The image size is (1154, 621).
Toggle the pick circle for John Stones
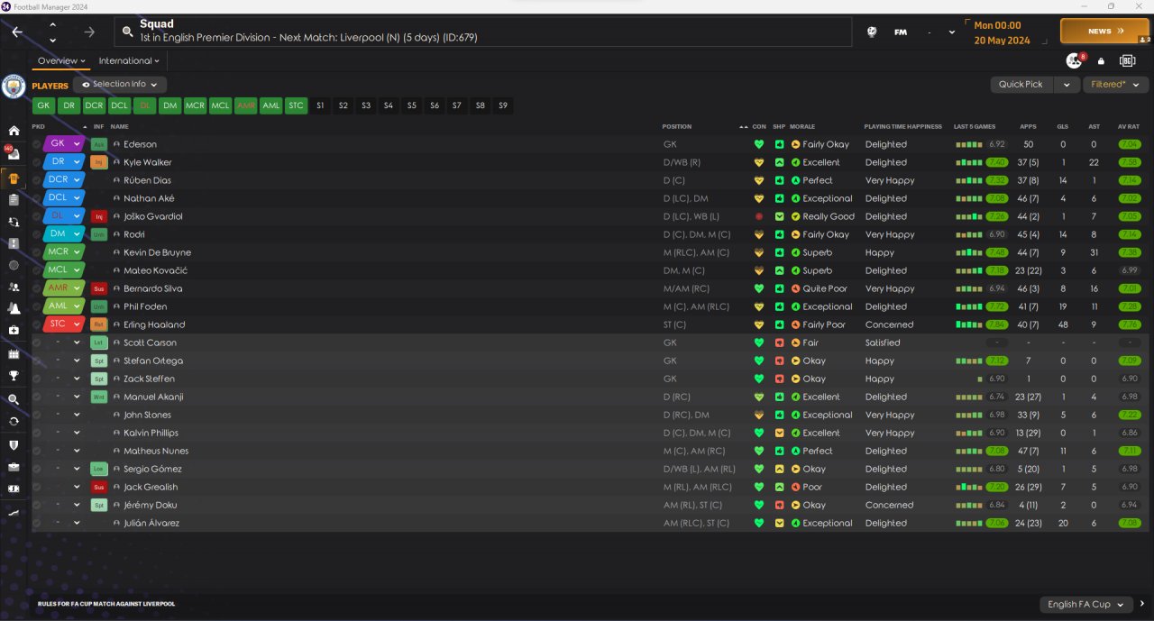[x=37, y=415]
